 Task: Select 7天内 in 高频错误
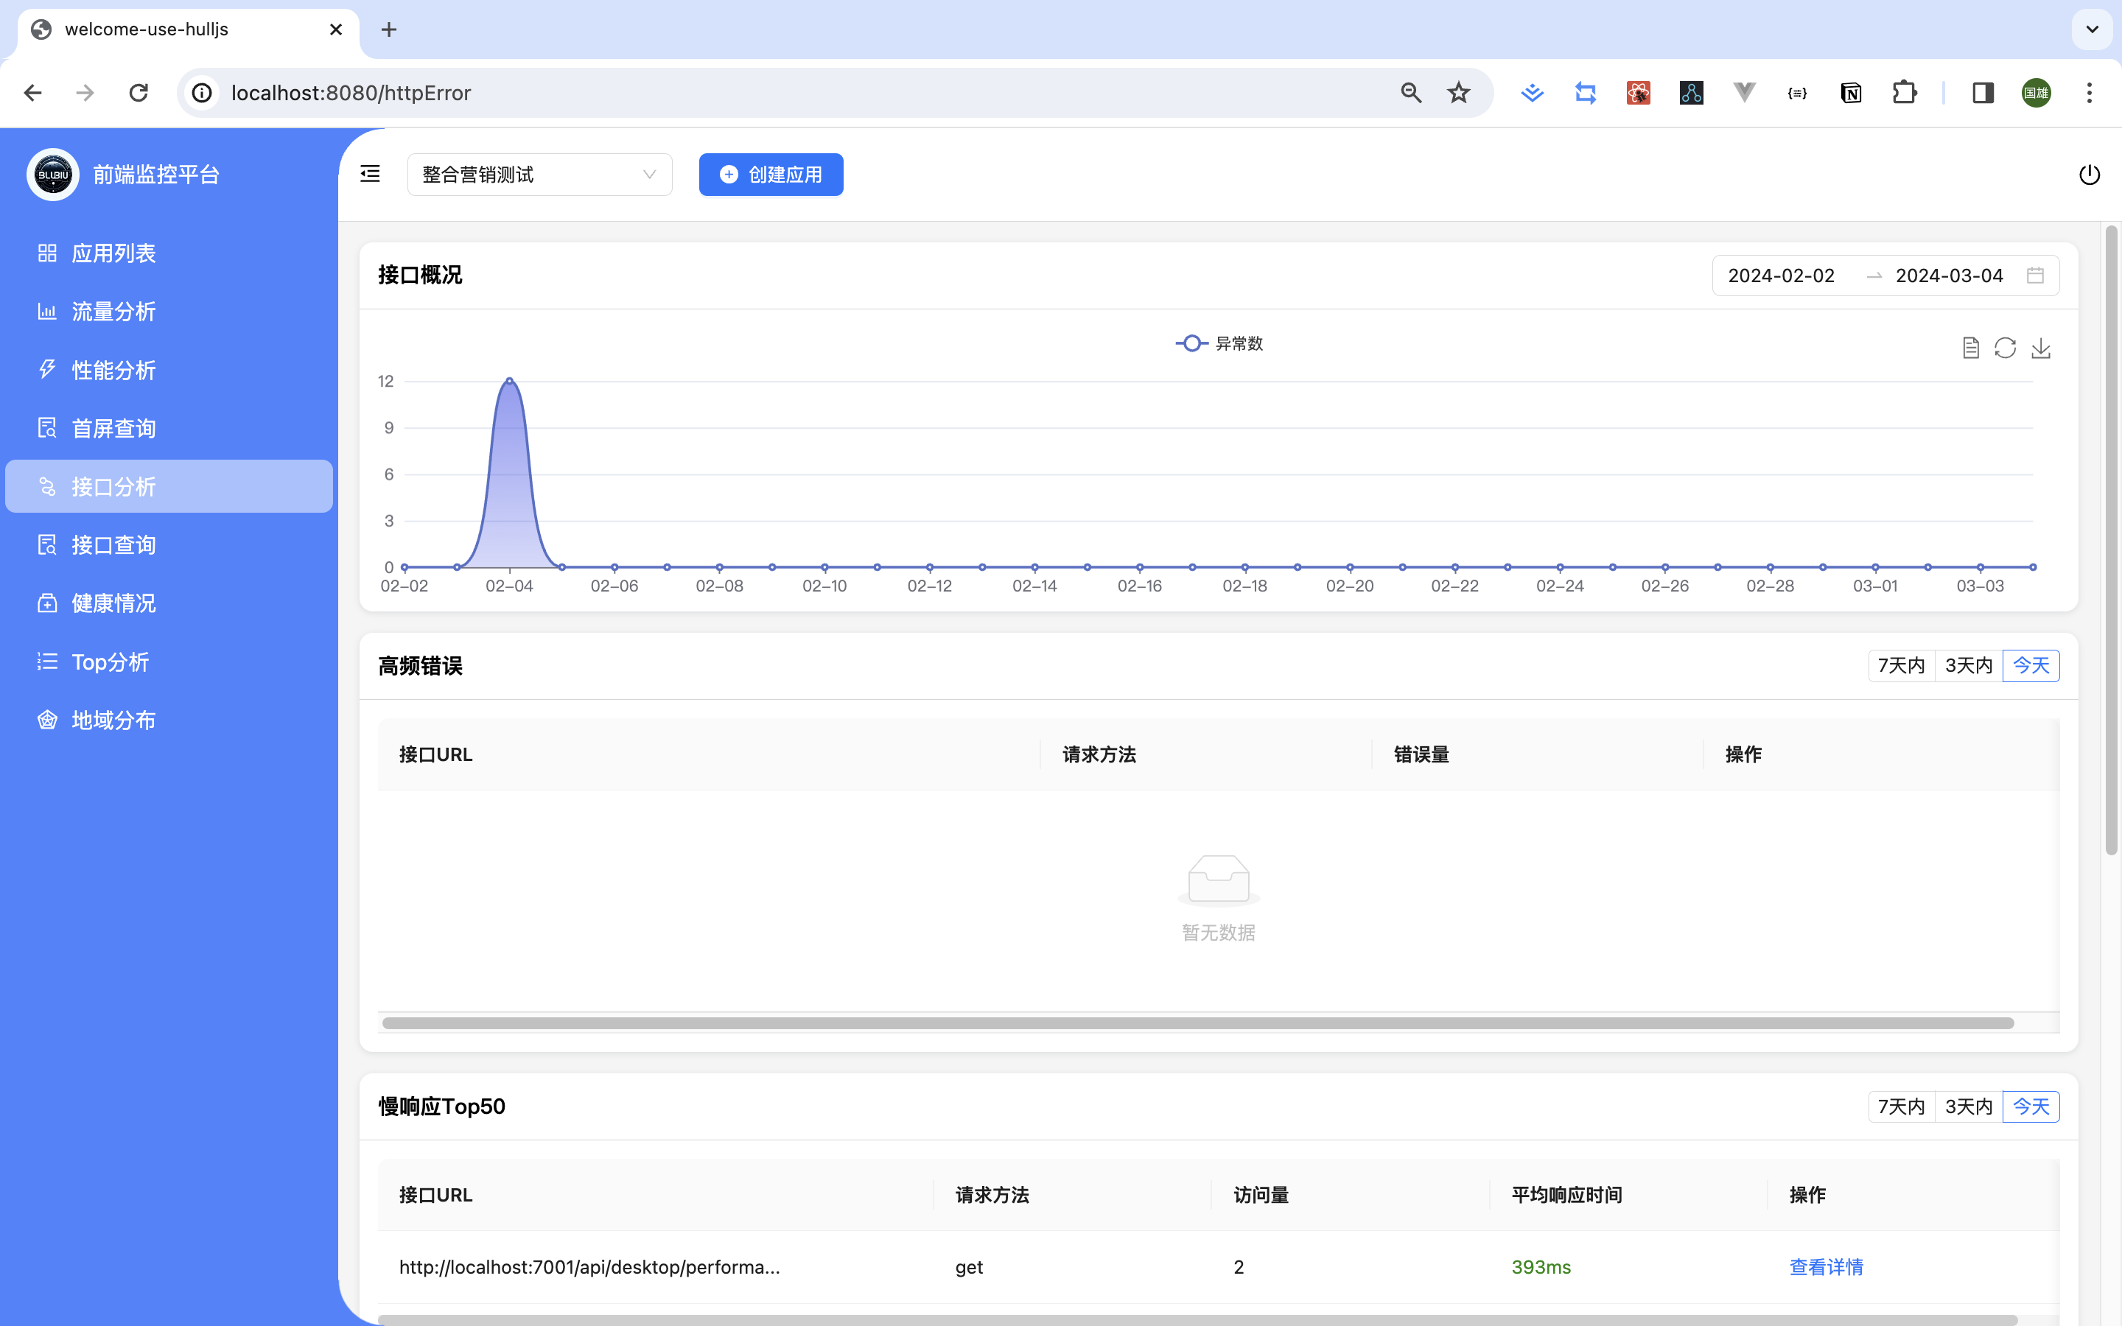tap(1901, 666)
